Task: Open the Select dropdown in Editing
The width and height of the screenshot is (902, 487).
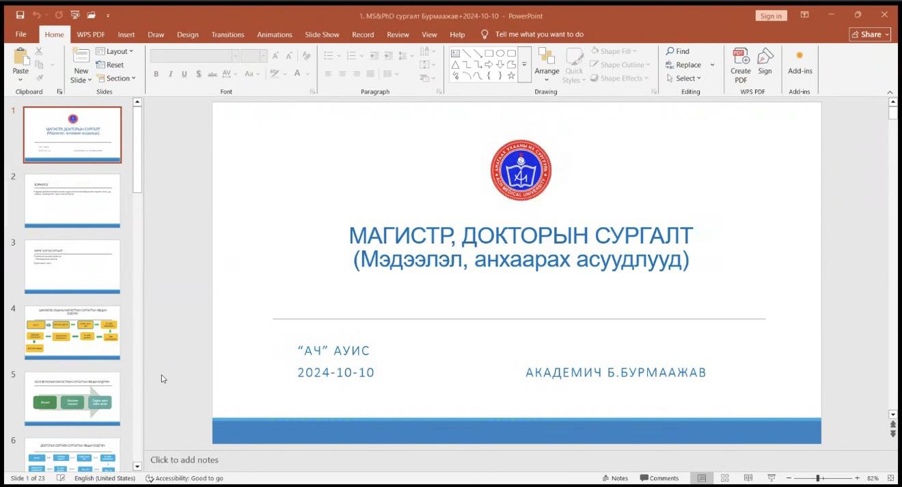Action: point(684,78)
